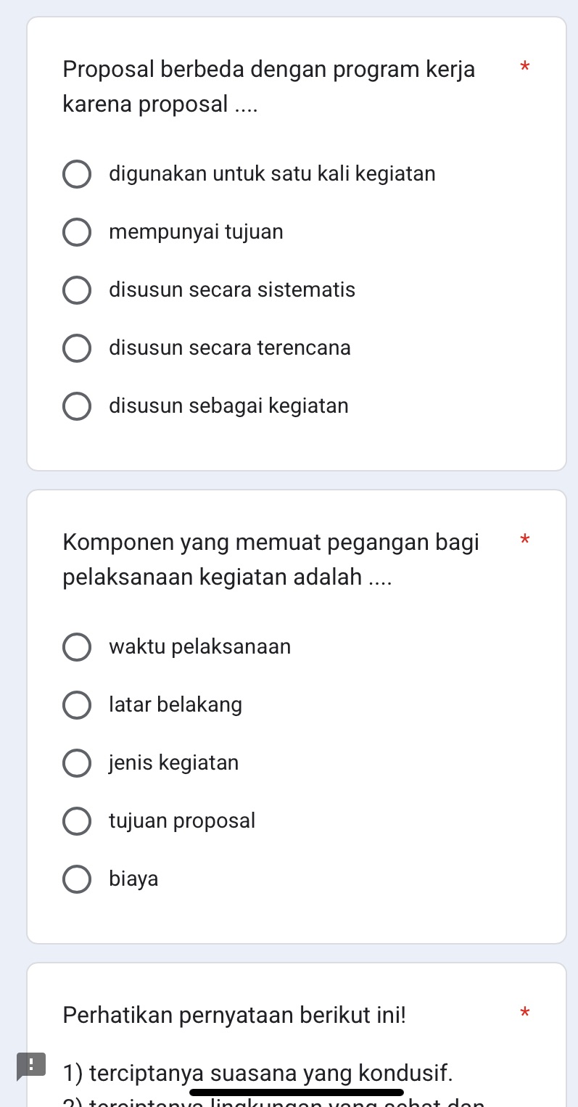Screen dimensions: 578x1107
Task: Click the red asterisk beside komponen question
Action: coord(524,540)
